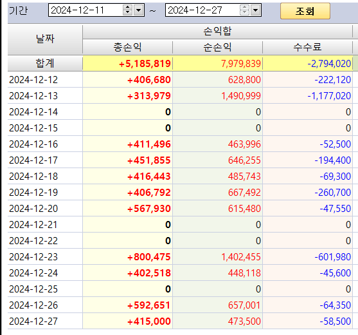Select the 2024-12-27 date row

tap(33, 321)
